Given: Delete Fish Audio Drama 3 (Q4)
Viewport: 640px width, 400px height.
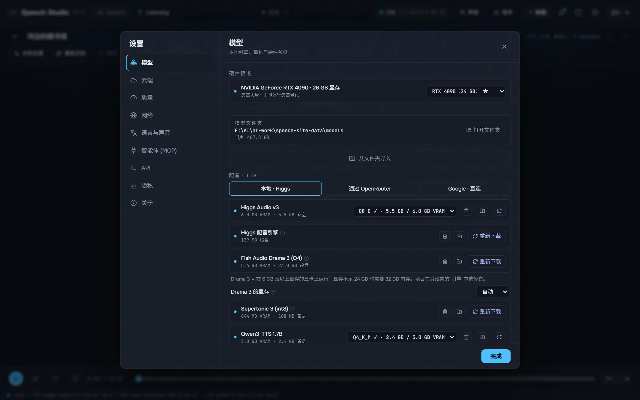Looking at the screenshot, I should [x=445, y=262].
